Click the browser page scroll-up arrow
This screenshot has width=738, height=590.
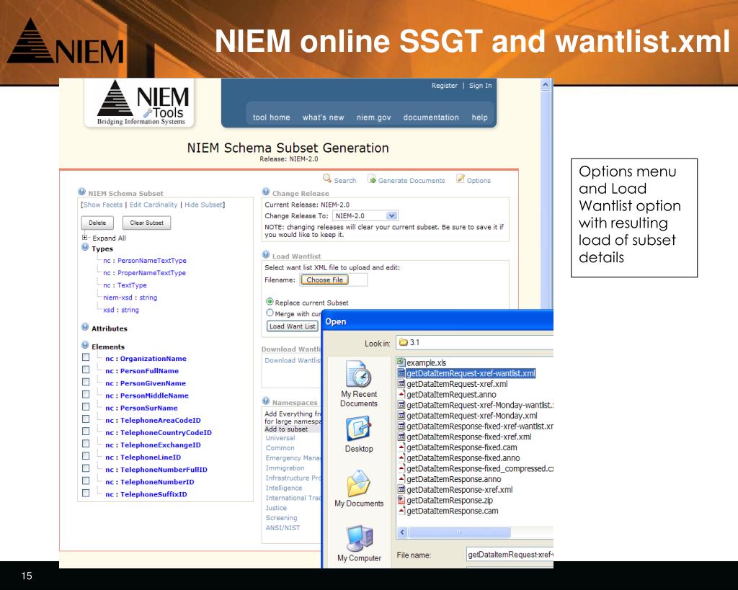tap(546, 85)
